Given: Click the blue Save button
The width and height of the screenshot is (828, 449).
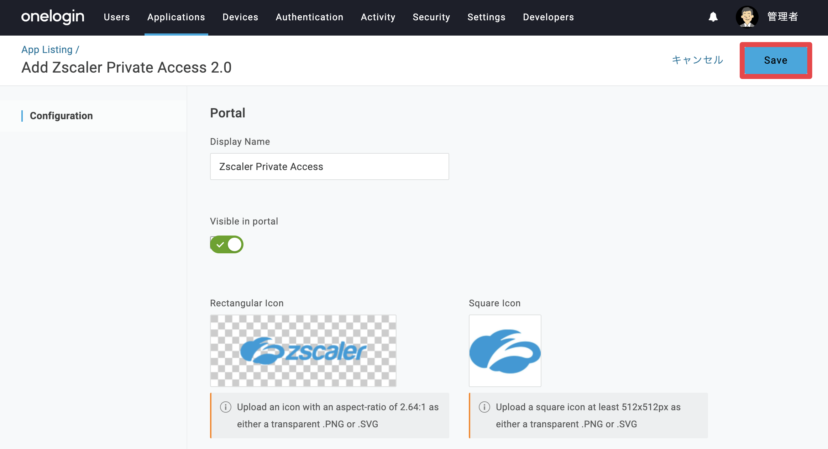Looking at the screenshot, I should pos(776,60).
